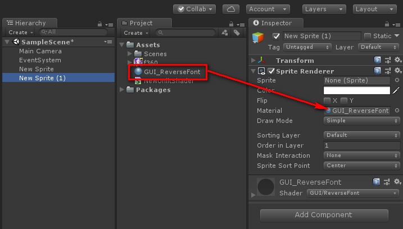The width and height of the screenshot is (403, 229).
Task: Open the Sprite object picker
Action: (x=397, y=80)
